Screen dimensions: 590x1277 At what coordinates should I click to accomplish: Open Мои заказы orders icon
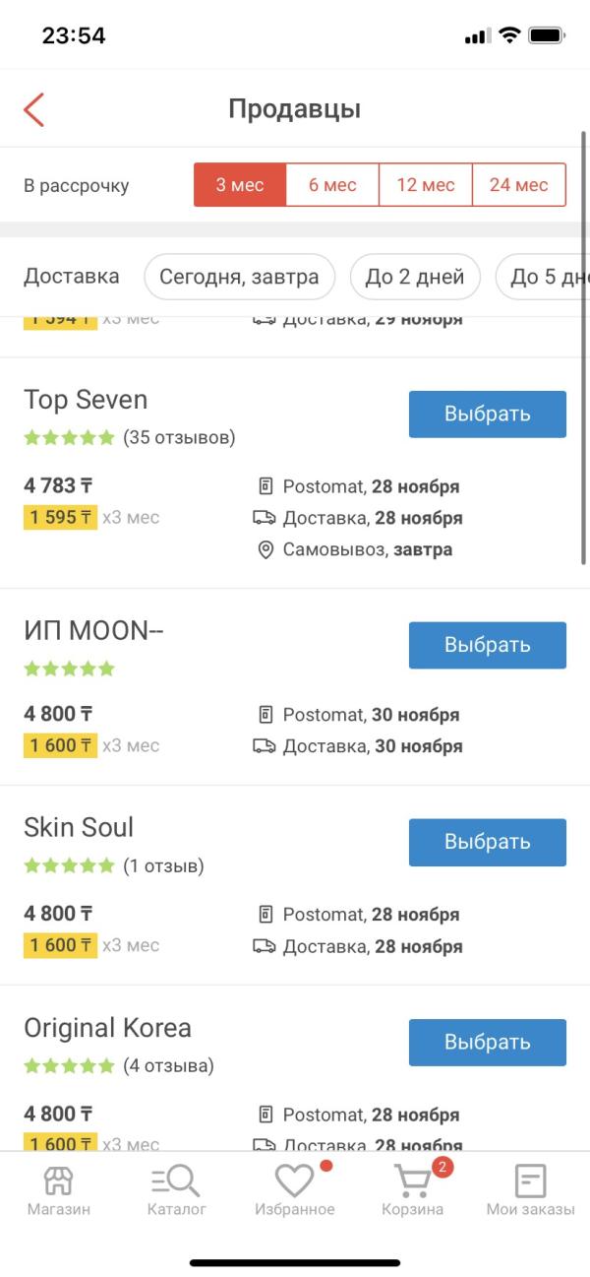coord(531,1181)
